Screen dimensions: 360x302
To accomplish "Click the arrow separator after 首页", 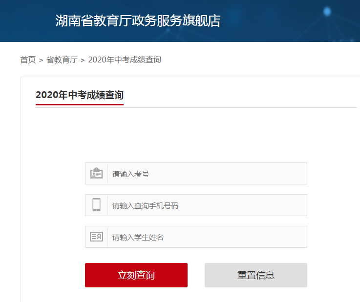I will click(41, 60).
